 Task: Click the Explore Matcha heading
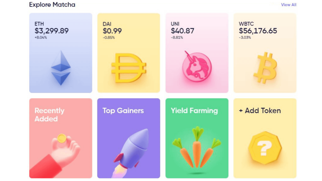52,5
